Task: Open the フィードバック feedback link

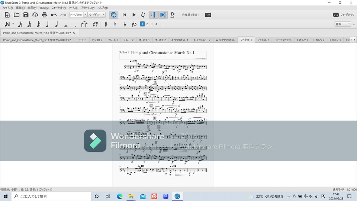Action: click(x=343, y=15)
